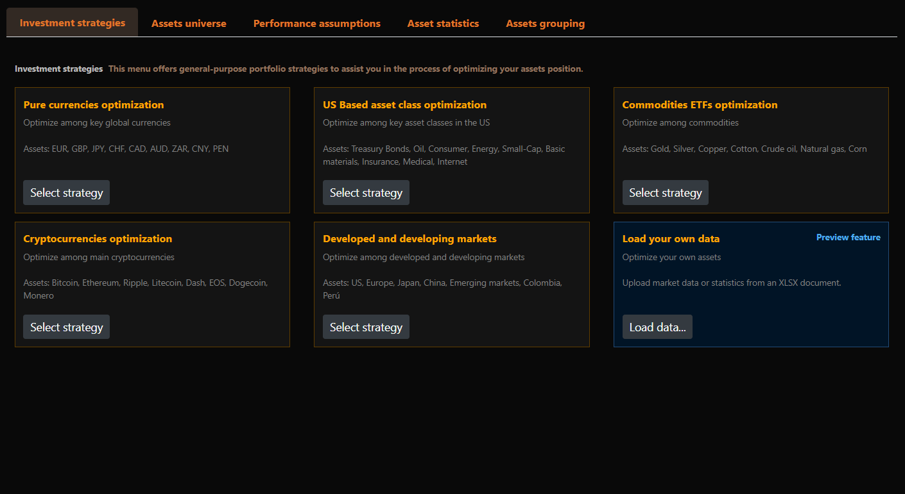Click the Preview feature label
Screen dimensions: 905x494
coord(848,238)
